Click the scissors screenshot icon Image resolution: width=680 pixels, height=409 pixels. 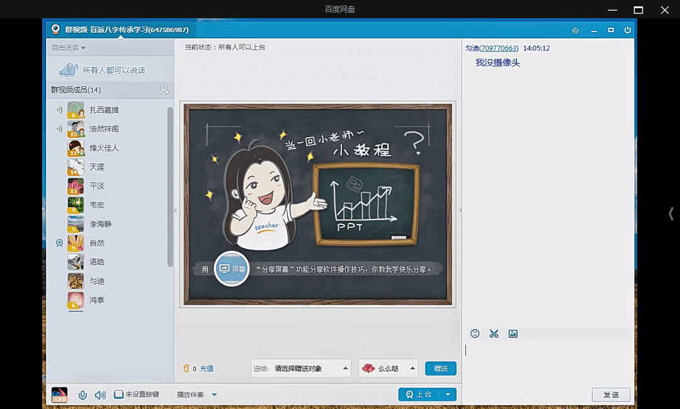pos(494,333)
